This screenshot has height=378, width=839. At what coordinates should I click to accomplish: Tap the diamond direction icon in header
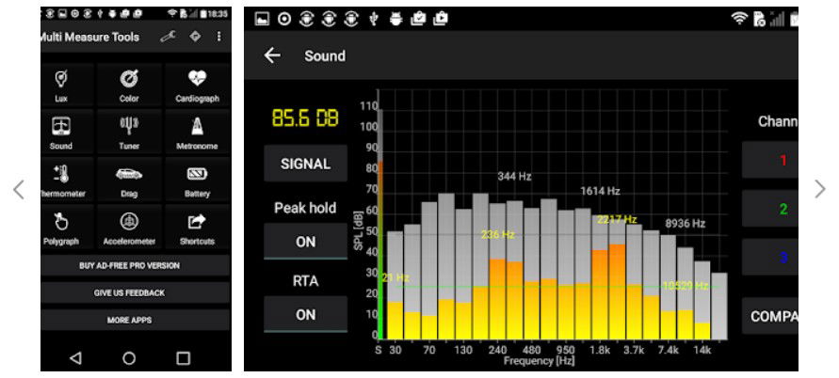(x=195, y=37)
